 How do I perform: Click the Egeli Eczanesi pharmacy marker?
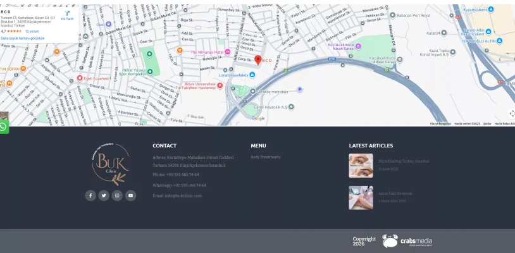[80, 78]
